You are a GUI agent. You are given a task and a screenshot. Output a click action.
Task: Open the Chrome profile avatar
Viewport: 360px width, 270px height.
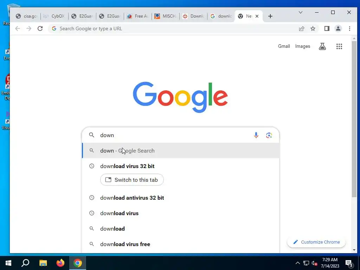pyautogui.click(x=338, y=28)
